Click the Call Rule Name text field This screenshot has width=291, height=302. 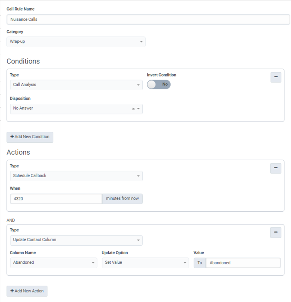(148, 19)
